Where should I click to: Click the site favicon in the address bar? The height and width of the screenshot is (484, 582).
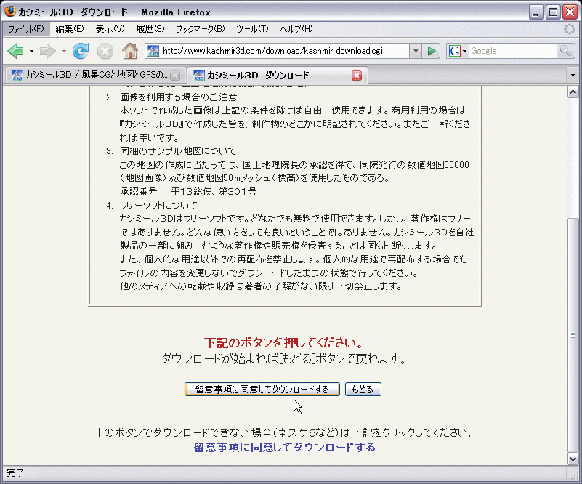tap(153, 51)
